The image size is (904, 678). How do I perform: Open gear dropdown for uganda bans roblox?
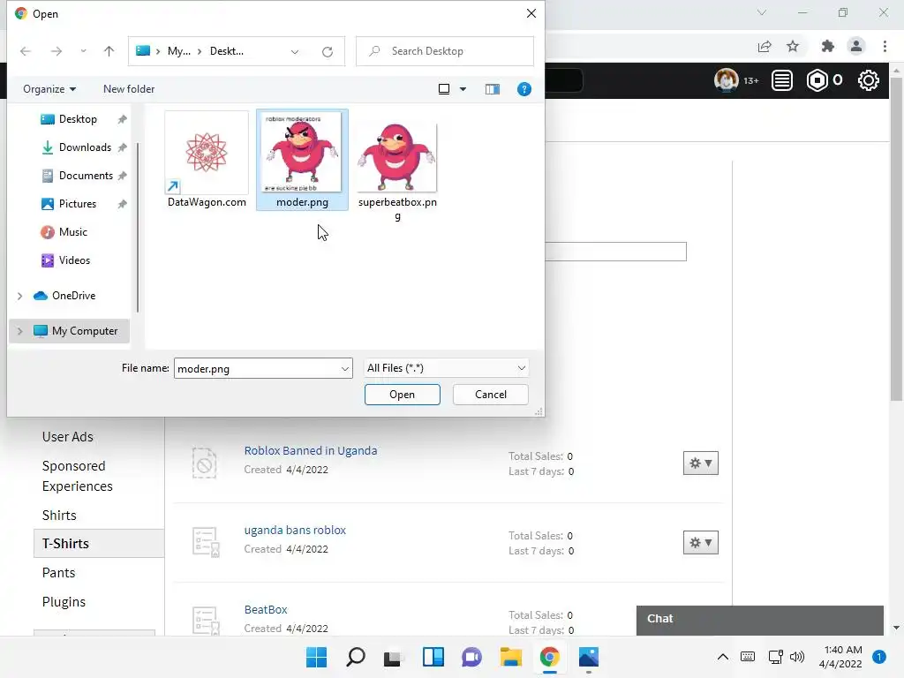point(700,543)
